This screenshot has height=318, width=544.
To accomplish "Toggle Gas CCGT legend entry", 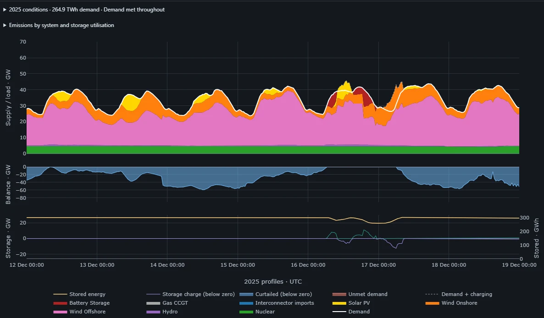I will [167, 303].
